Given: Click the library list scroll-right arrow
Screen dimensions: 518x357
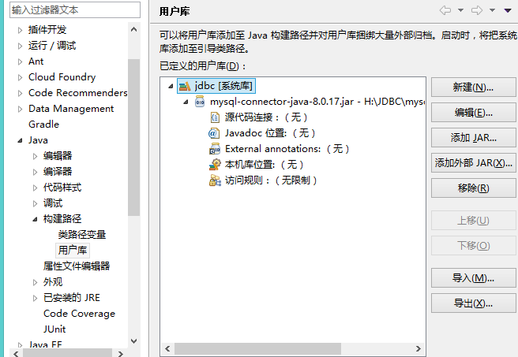Looking at the screenshot, I should click(x=419, y=349).
